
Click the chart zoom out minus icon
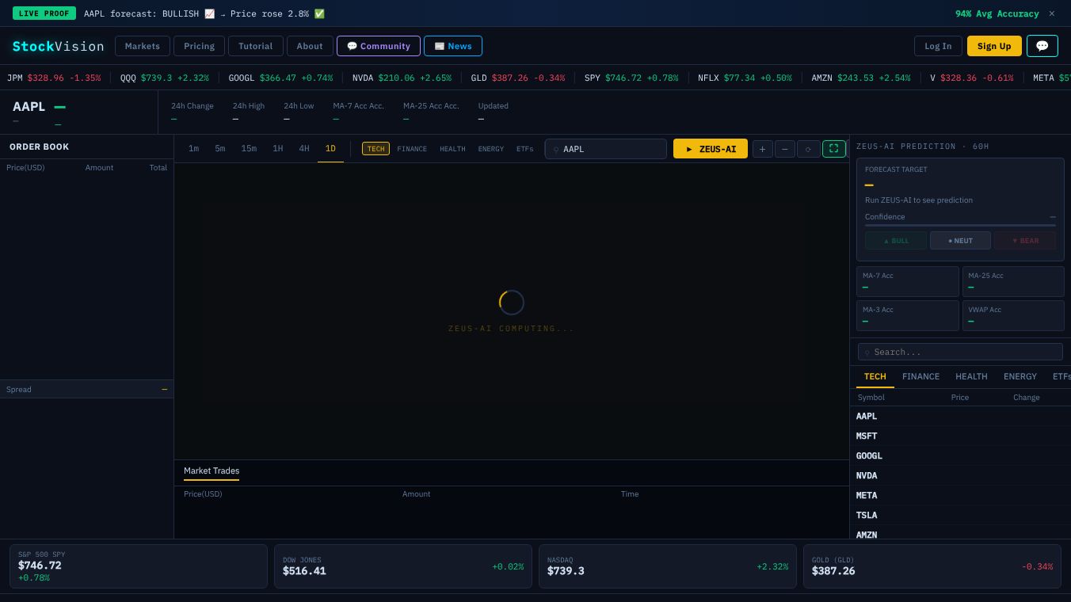tap(784, 149)
